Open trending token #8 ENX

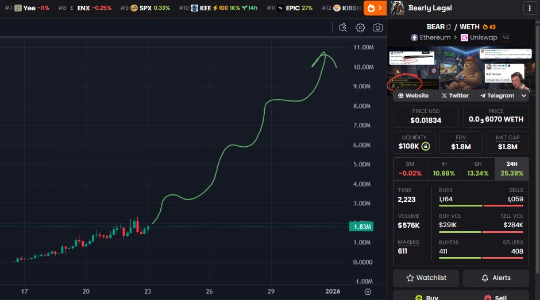pos(84,8)
